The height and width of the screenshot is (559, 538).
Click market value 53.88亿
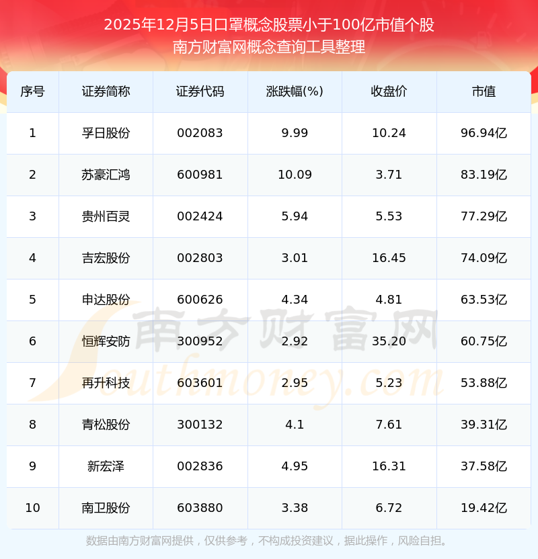[x=484, y=383]
